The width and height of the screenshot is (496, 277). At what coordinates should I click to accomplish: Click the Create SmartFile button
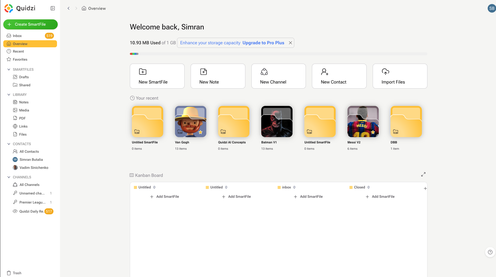point(30,24)
